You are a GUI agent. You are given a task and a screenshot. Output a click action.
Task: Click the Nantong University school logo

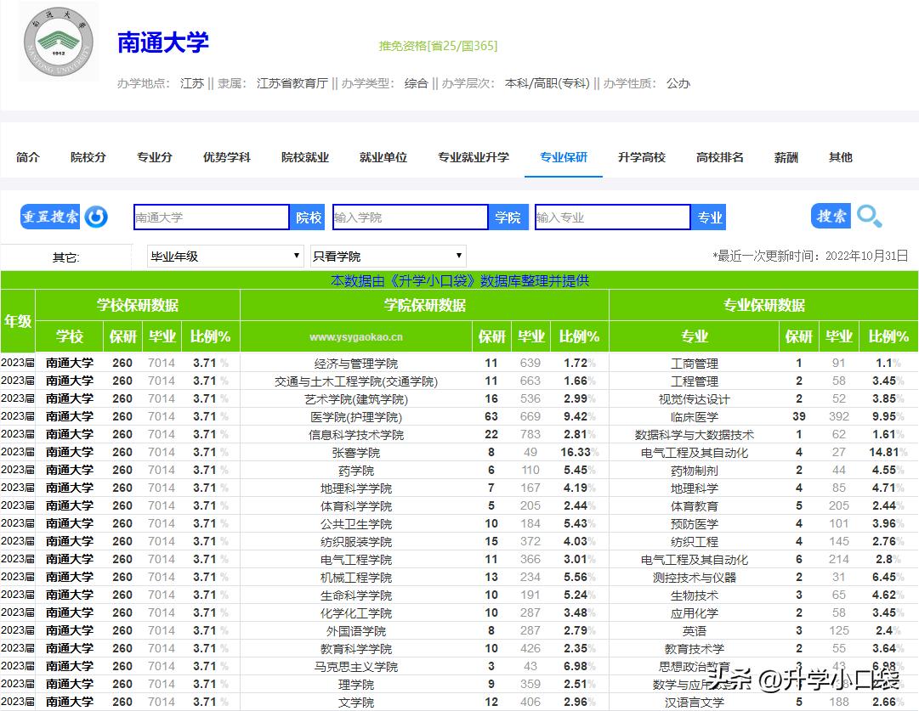(53, 41)
